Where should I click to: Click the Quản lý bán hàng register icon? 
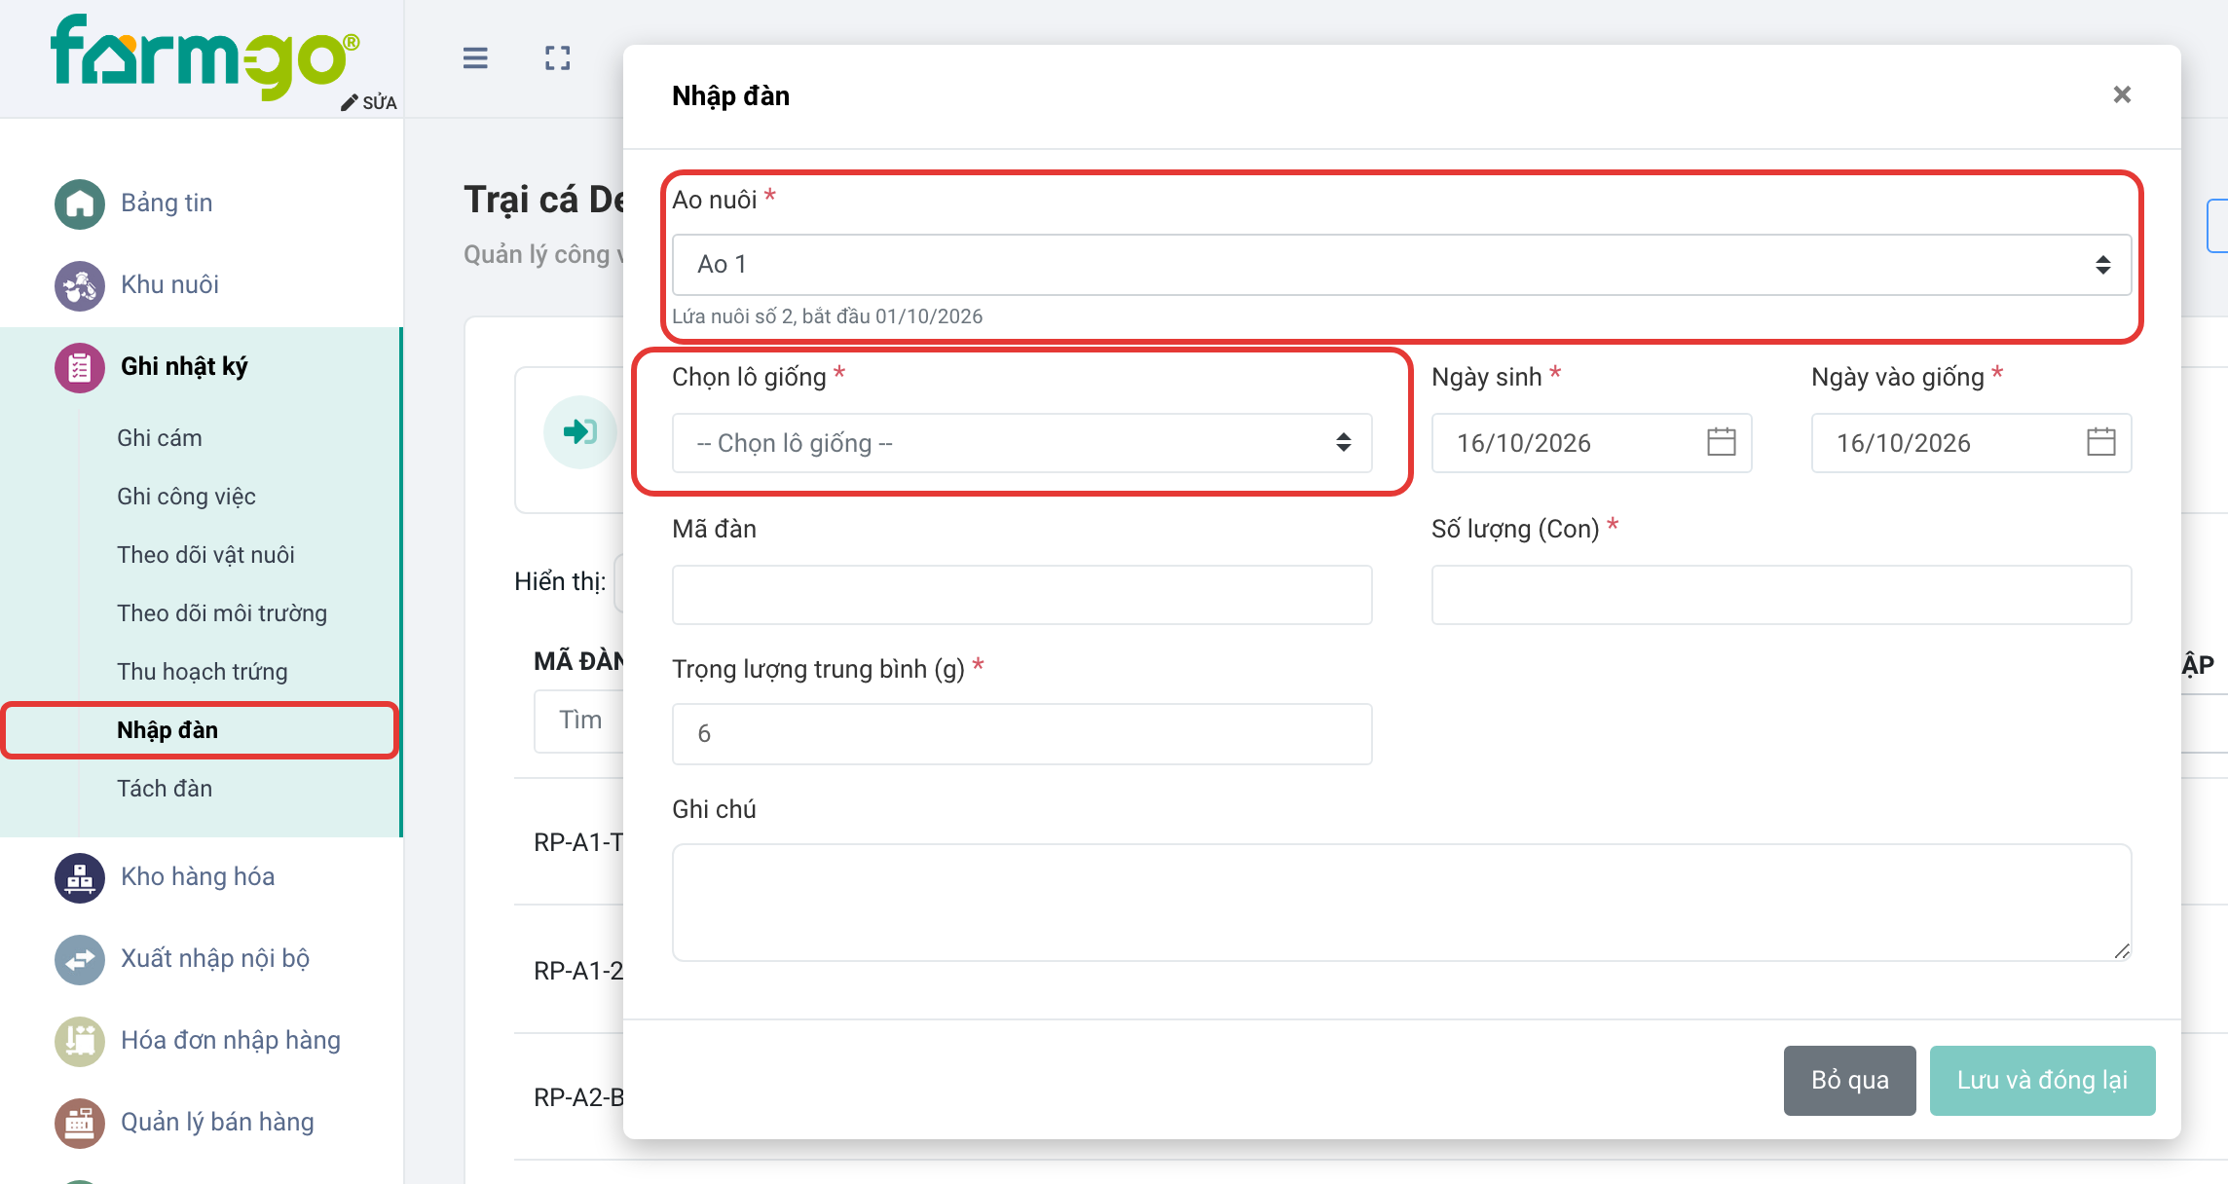[80, 1123]
